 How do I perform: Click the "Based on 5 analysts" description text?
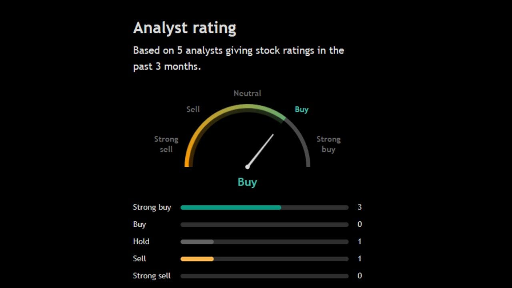pyautogui.click(x=238, y=58)
